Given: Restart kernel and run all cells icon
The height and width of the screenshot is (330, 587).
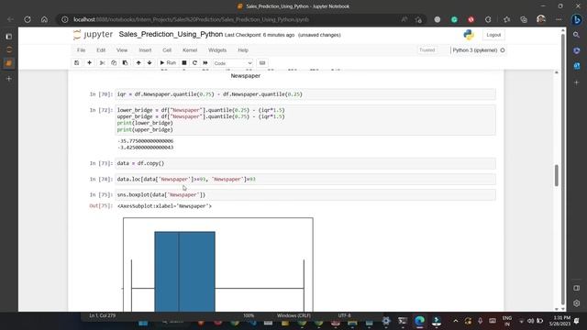Looking at the screenshot, I should pos(205,63).
